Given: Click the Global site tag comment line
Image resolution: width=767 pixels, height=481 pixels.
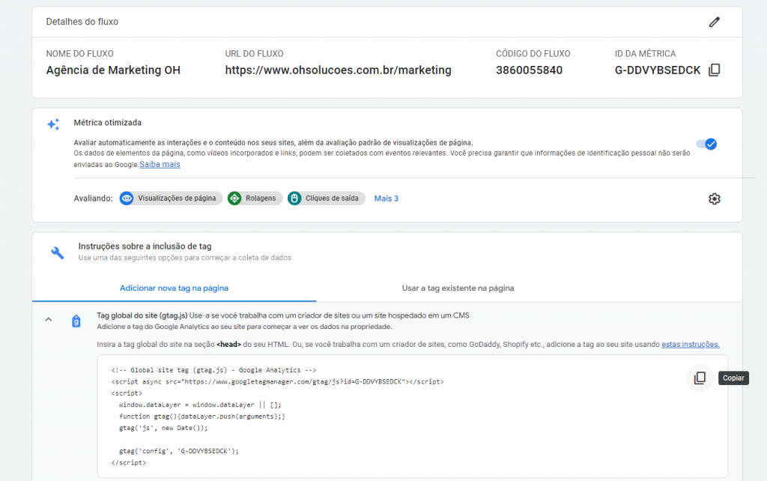Looking at the screenshot, I should coord(213,370).
